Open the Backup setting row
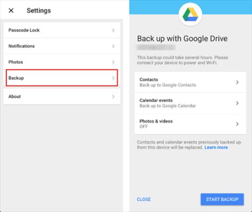The height and width of the screenshot is (212, 252). (62, 78)
